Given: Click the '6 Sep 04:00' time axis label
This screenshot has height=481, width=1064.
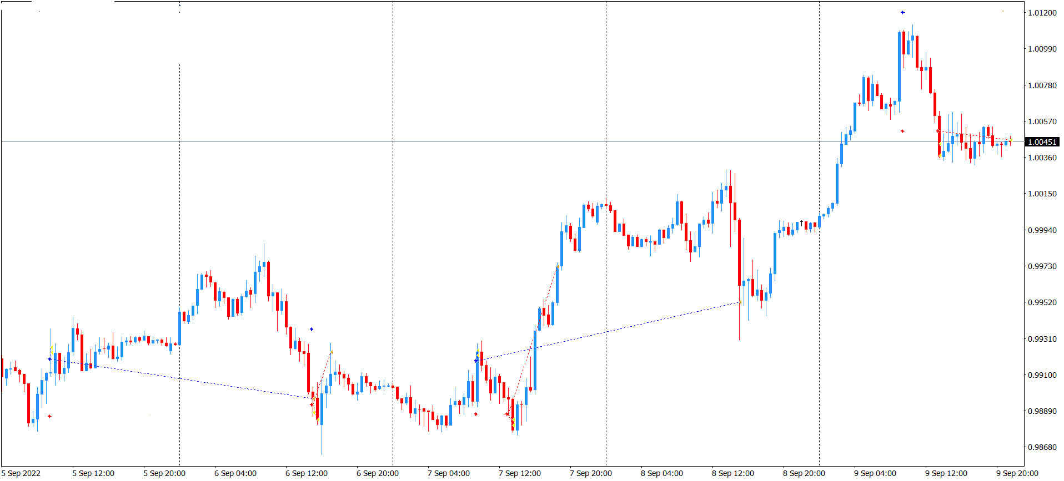Looking at the screenshot, I should click(x=235, y=473).
